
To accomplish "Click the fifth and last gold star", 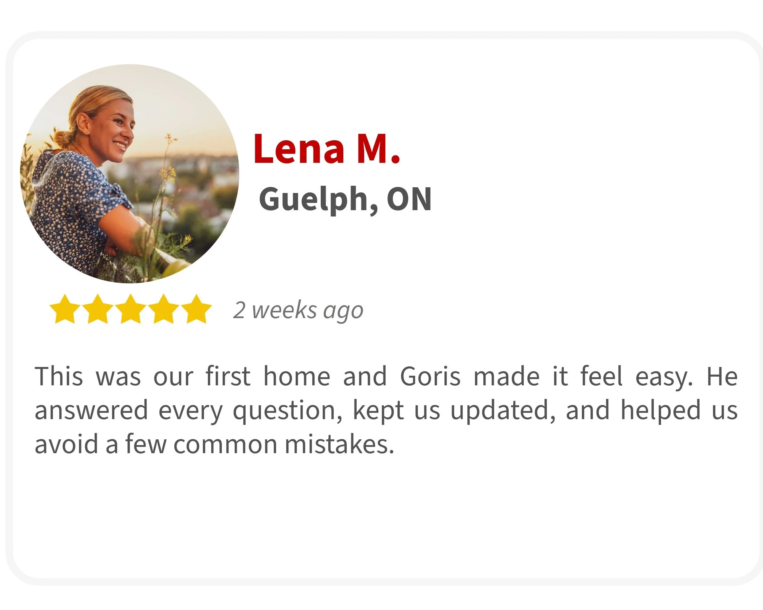I will tap(196, 309).
